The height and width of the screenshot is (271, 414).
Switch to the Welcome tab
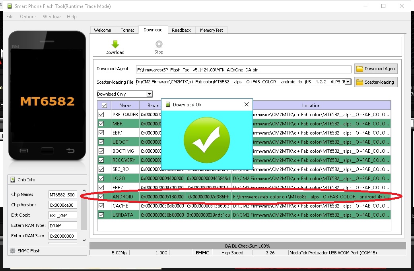[x=103, y=30]
